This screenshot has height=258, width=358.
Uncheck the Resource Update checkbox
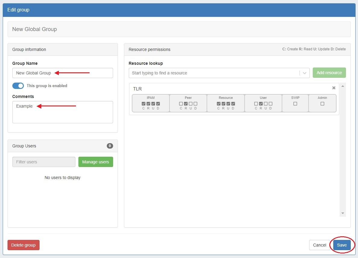click(228, 104)
